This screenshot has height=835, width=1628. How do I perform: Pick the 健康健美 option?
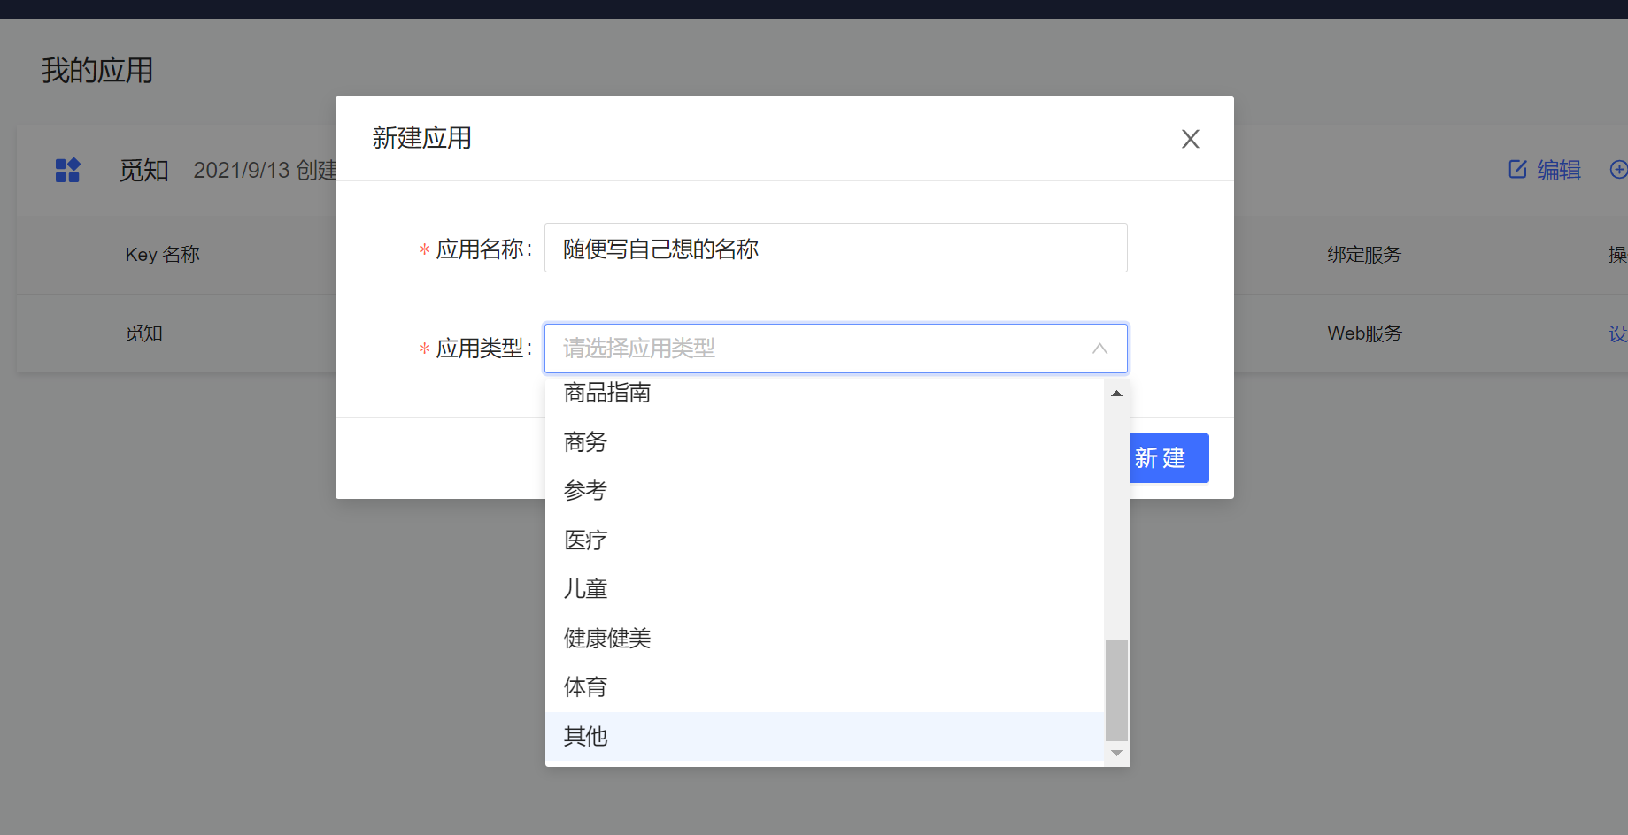click(607, 638)
